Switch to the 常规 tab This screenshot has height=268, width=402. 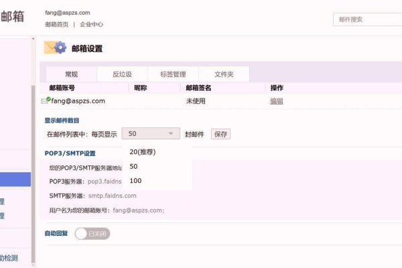[x=72, y=74]
